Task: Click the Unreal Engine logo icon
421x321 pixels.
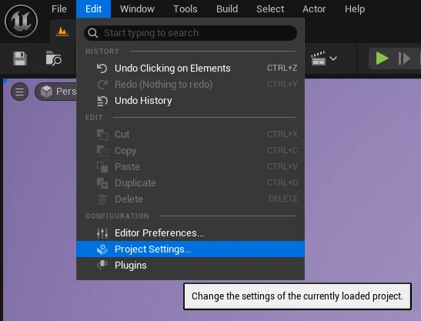Action: (21, 22)
